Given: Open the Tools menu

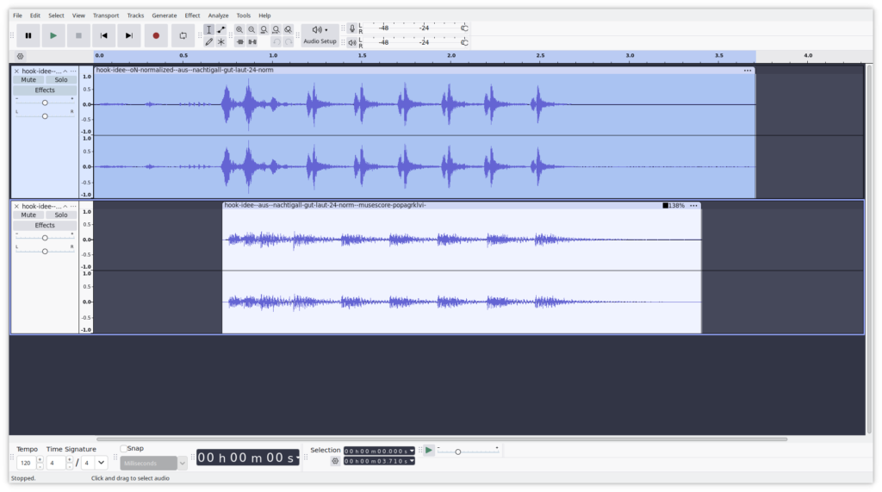Looking at the screenshot, I should click(244, 16).
